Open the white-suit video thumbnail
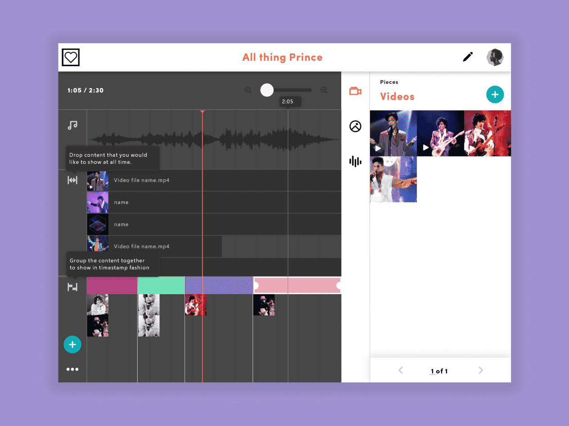The image size is (569, 426). (393, 179)
